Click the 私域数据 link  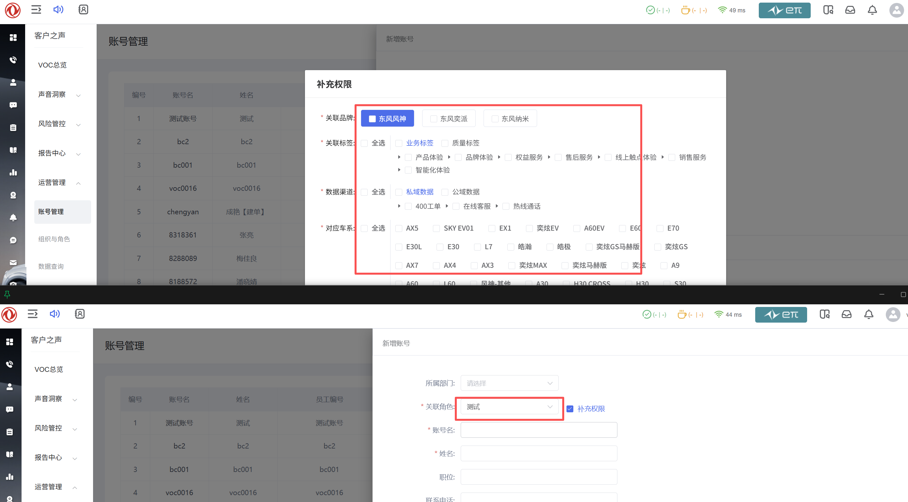click(420, 192)
